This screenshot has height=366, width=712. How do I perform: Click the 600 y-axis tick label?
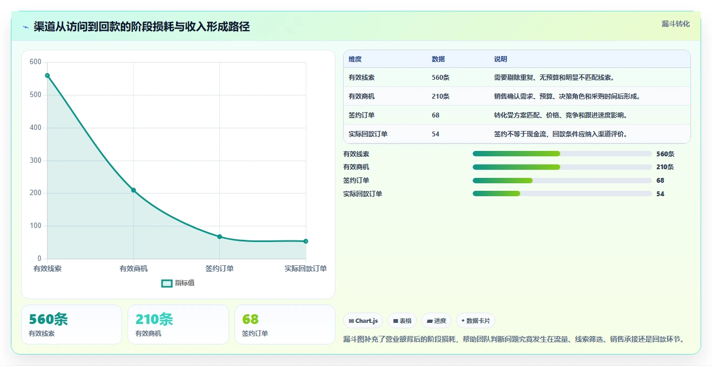36,62
